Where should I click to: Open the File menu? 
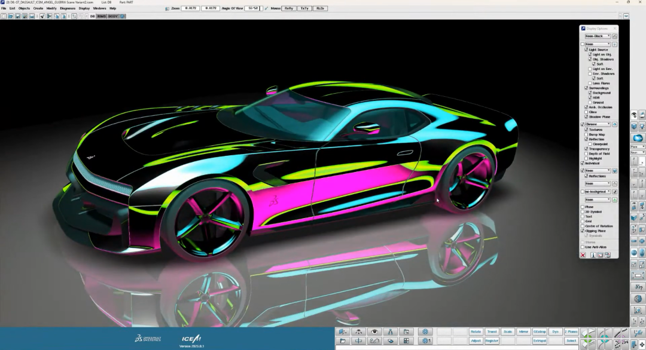[x=4, y=8]
